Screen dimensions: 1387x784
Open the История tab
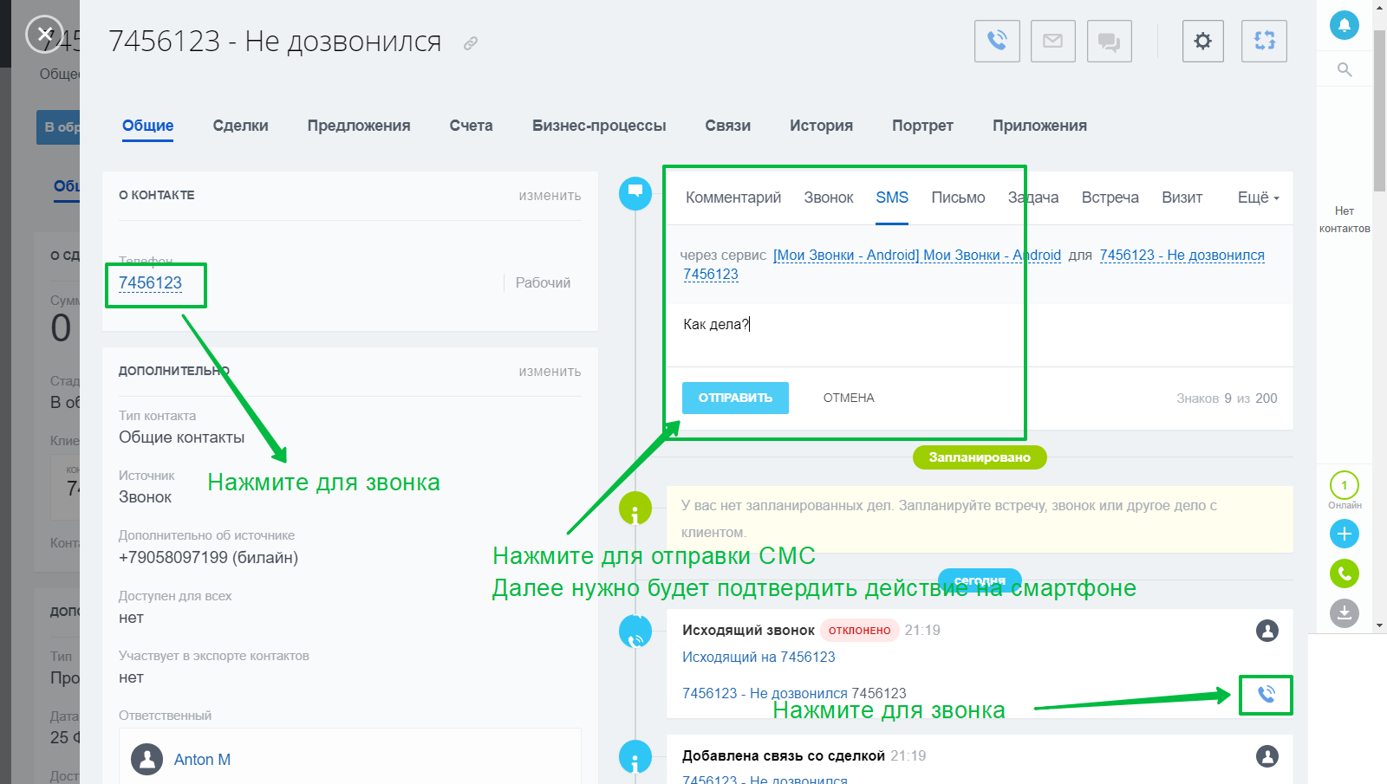tap(821, 126)
